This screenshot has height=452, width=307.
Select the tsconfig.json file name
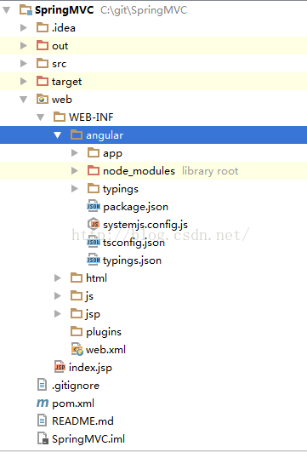point(134,243)
